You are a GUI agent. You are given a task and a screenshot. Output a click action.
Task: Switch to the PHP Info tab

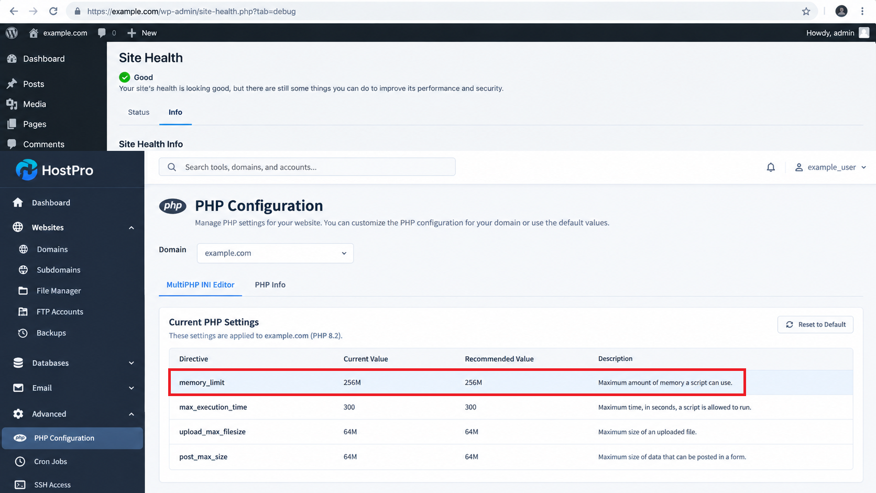tap(270, 284)
